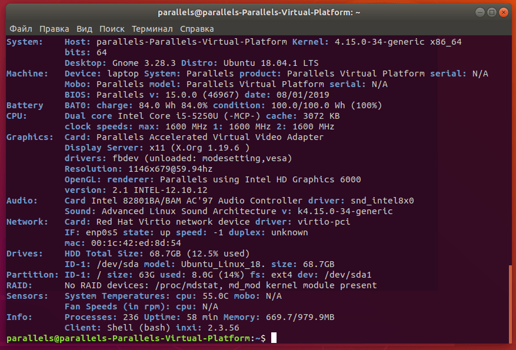The width and height of the screenshot is (516, 350).
Task: Click the interface name 'enp0s5'
Action: (x=102, y=232)
